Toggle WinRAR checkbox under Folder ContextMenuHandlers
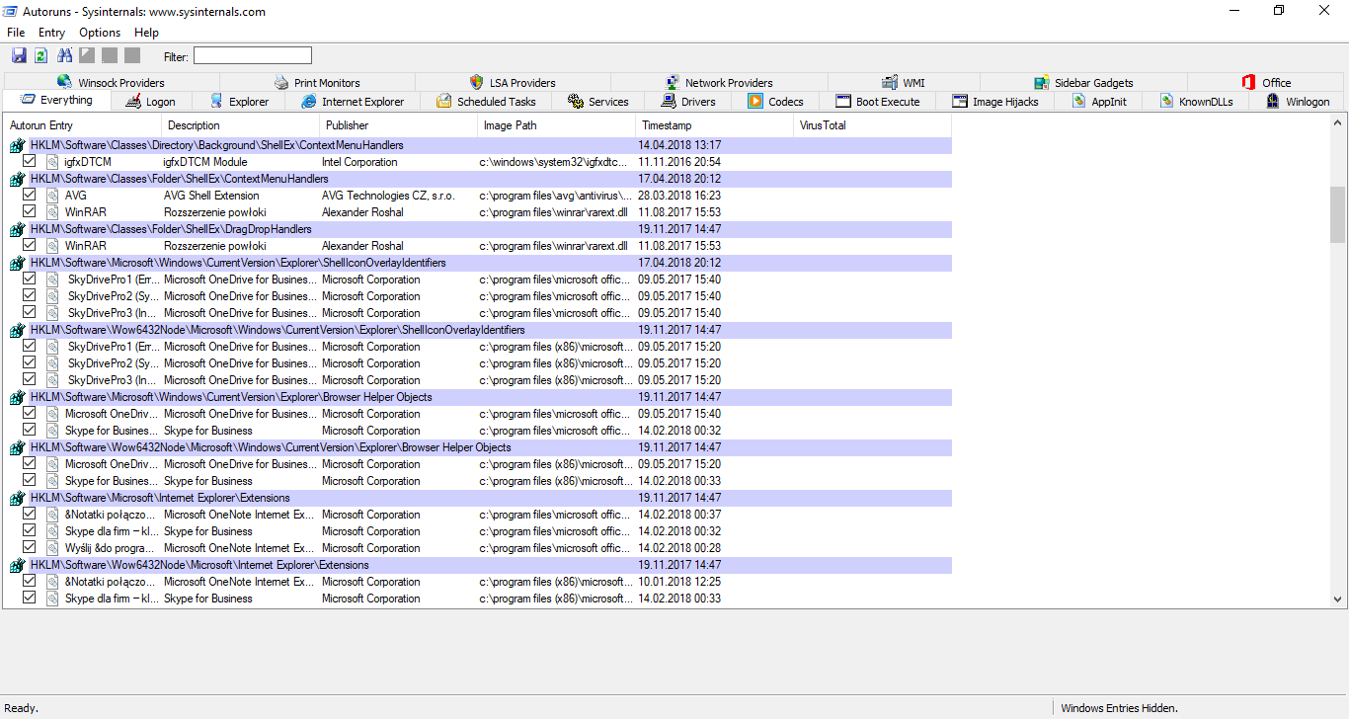This screenshot has height=719, width=1349. pyautogui.click(x=29, y=211)
